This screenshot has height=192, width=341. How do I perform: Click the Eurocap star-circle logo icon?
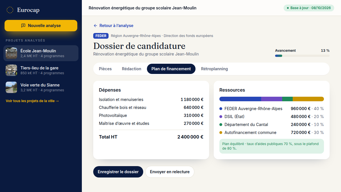point(10,10)
